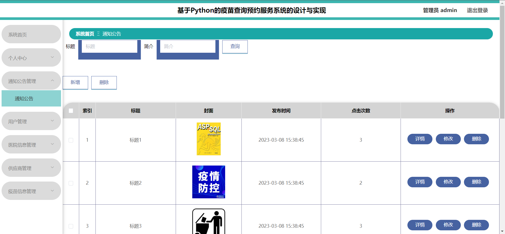Click the 疫情防控 cover image
The width and height of the screenshot is (505, 234).
209,182
